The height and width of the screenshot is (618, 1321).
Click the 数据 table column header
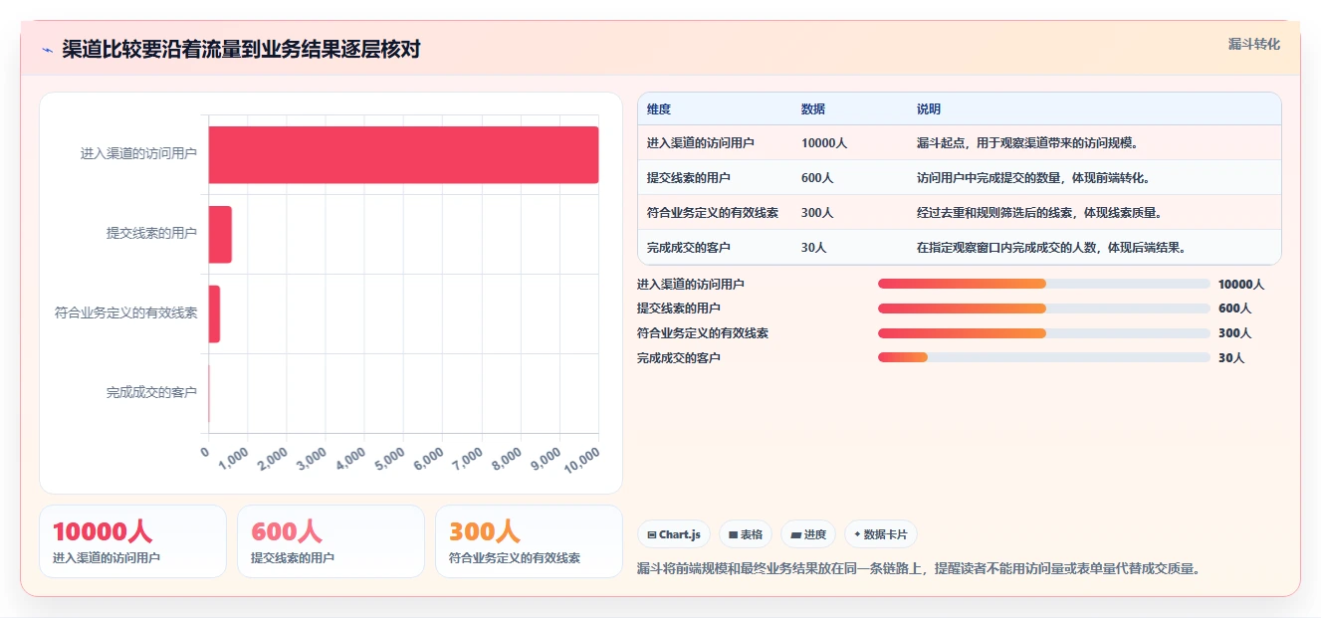click(813, 109)
